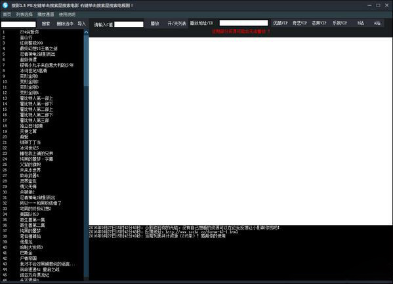Click the movie list scrollbar thumb

86,60
